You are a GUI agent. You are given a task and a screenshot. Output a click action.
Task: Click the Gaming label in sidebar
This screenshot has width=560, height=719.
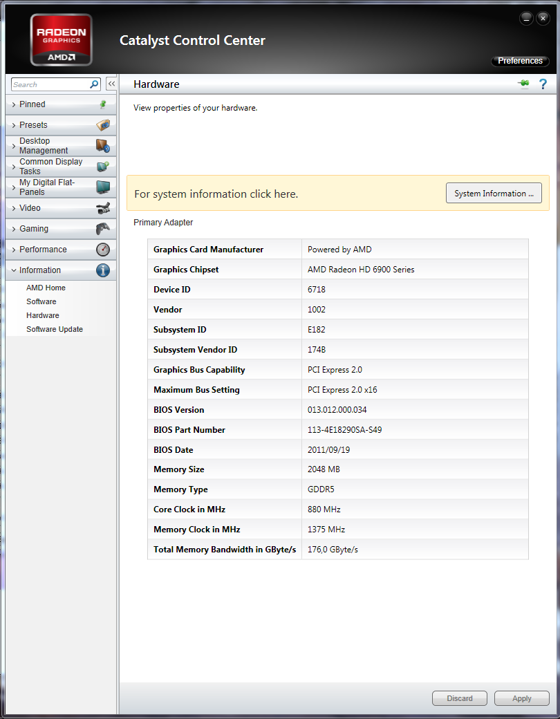34,228
